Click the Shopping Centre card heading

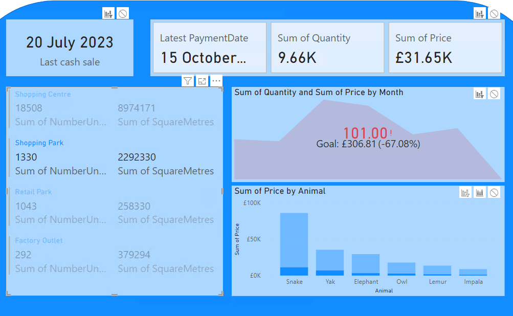click(x=43, y=95)
